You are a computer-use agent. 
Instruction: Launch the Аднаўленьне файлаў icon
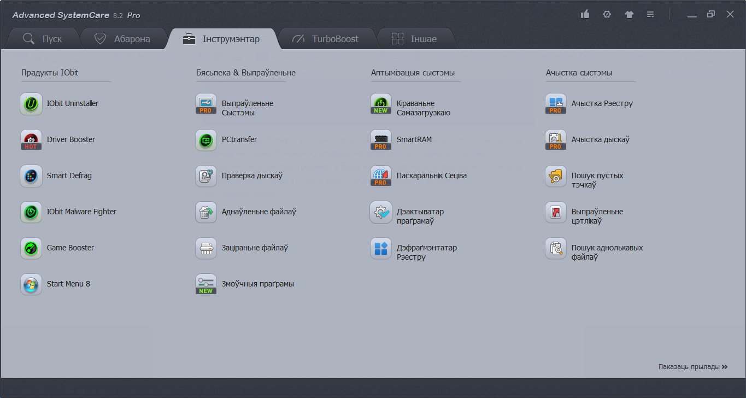(206, 212)
